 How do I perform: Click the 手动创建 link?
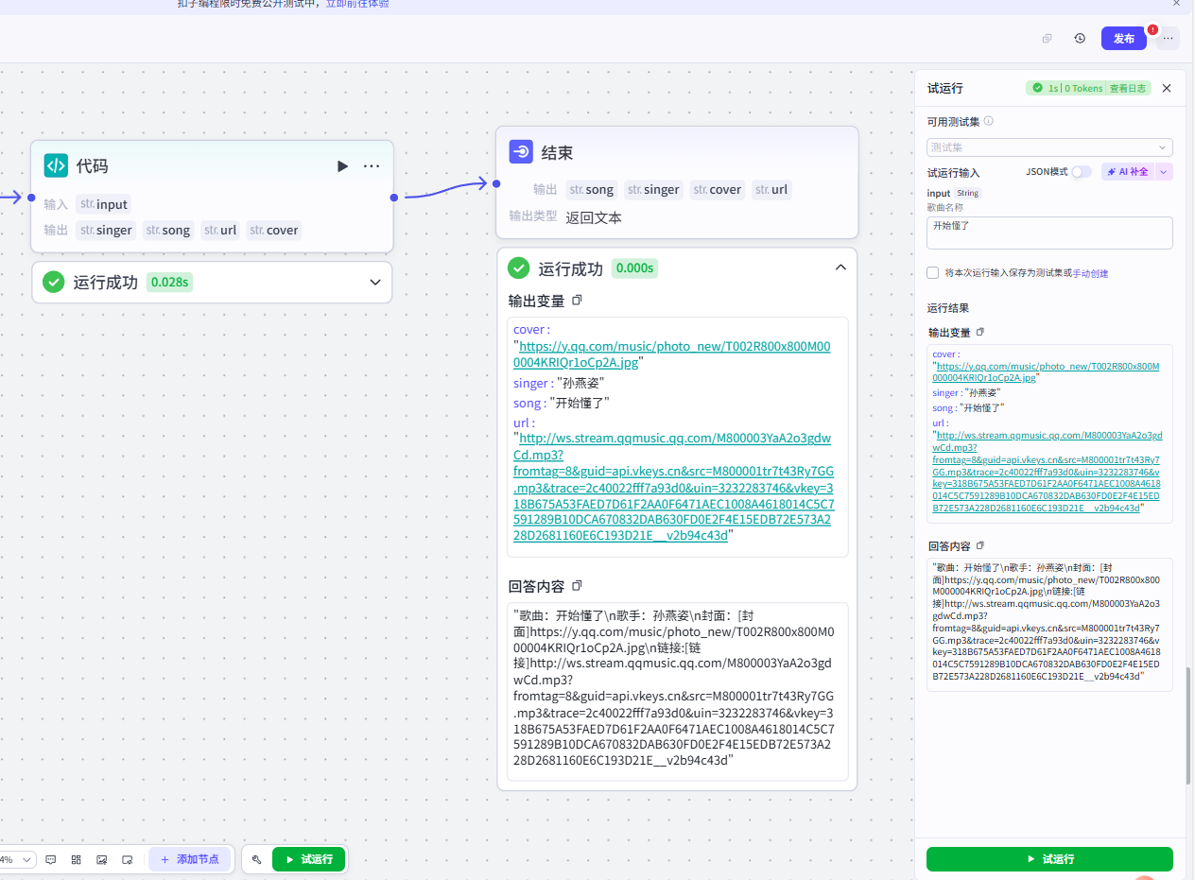(x=1090, y=273)
